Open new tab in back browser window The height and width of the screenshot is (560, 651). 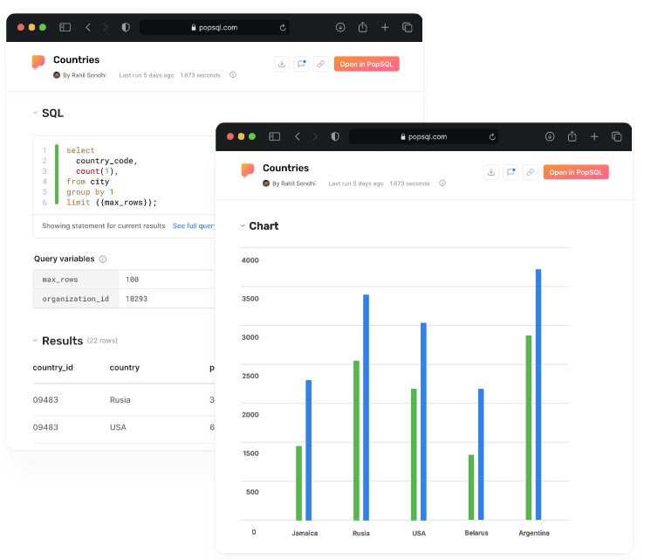point(385,27)
